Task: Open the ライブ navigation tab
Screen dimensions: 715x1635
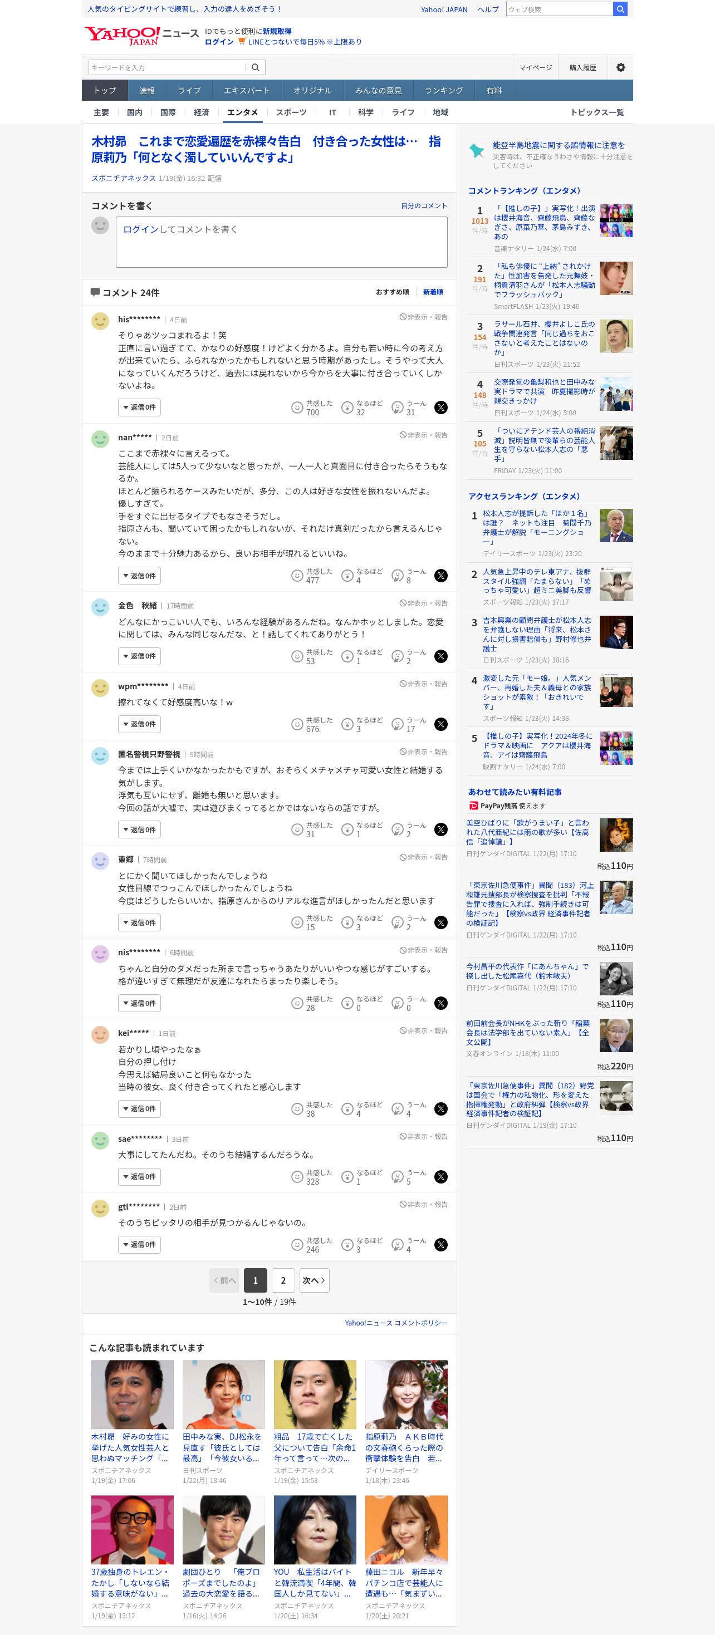Action: (x=189, y=90)
